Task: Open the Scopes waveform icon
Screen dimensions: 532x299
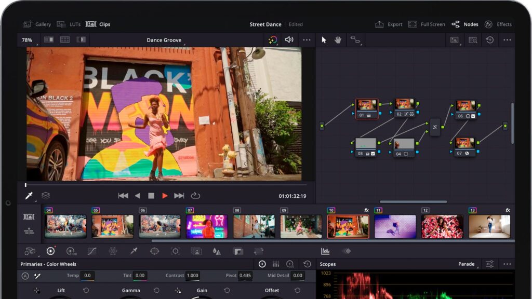Action: tap(325, 251)
